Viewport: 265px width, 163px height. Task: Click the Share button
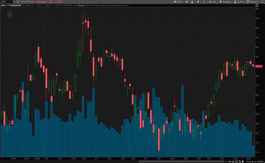[x=178, y=2]
